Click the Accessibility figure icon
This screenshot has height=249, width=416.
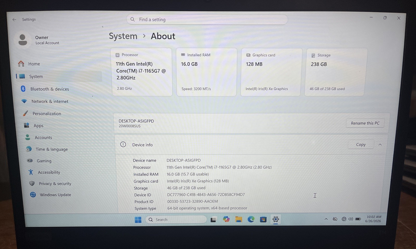click(31, 172)
